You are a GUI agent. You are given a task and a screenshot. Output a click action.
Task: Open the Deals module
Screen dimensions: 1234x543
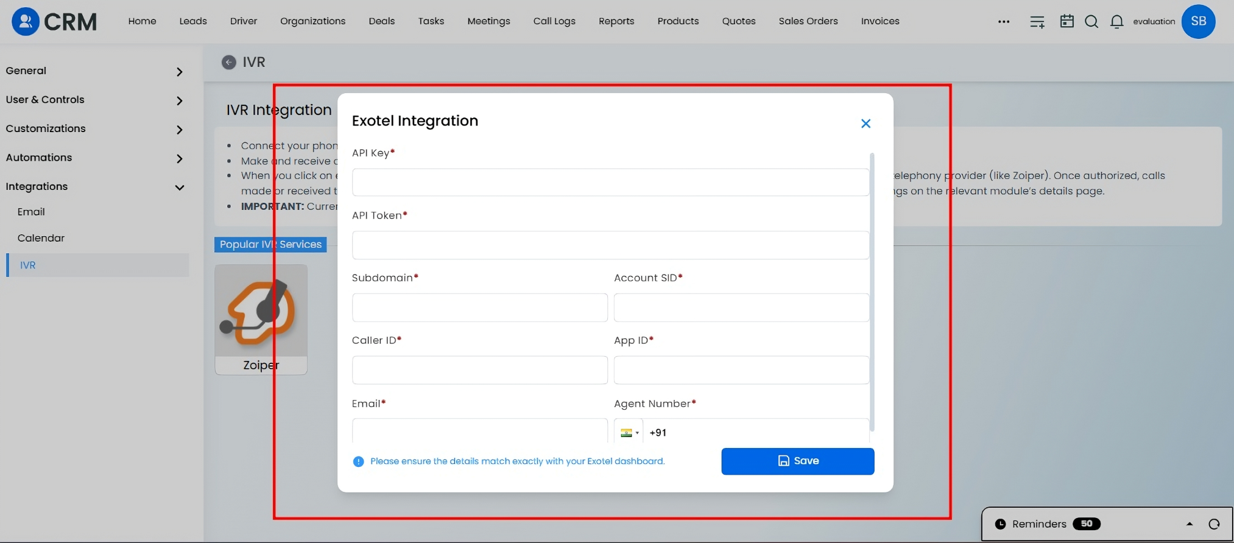click(x=382, y=21)
